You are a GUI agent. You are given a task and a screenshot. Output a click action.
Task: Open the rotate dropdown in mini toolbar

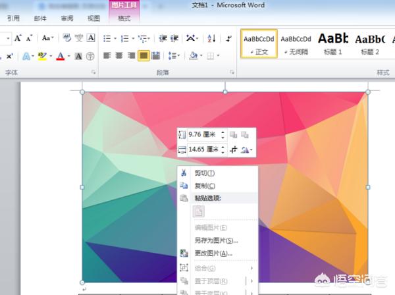point(248,150)
